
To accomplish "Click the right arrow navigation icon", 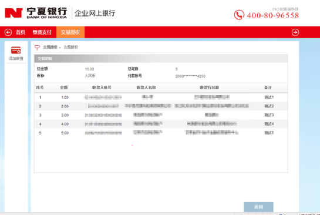I will [x=295, y=32].
